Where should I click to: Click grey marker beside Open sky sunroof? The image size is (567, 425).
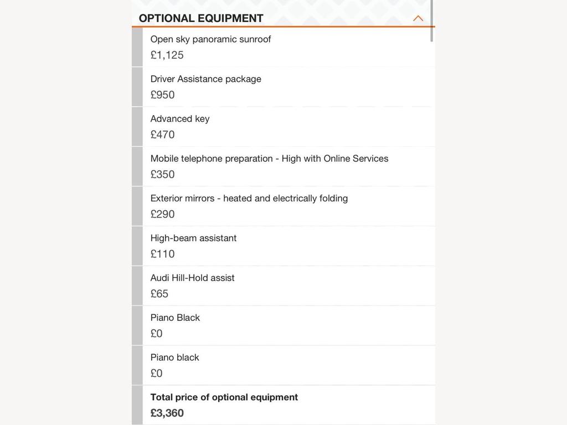[137, 47]
